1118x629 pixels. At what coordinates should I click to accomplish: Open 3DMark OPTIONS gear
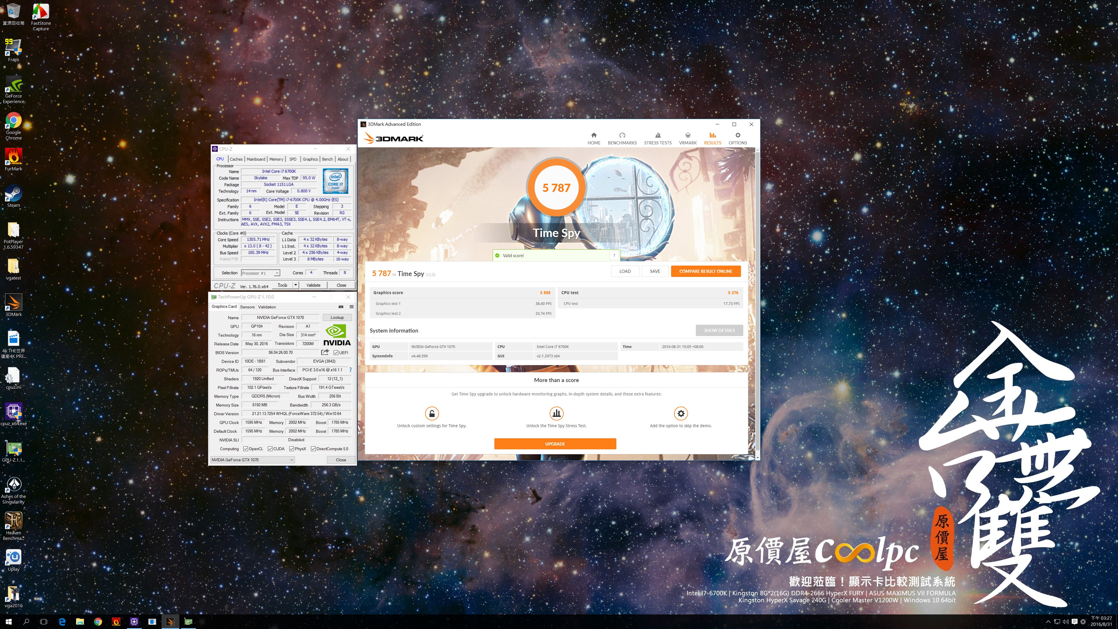pyautogui.click(x=737, y=139)
